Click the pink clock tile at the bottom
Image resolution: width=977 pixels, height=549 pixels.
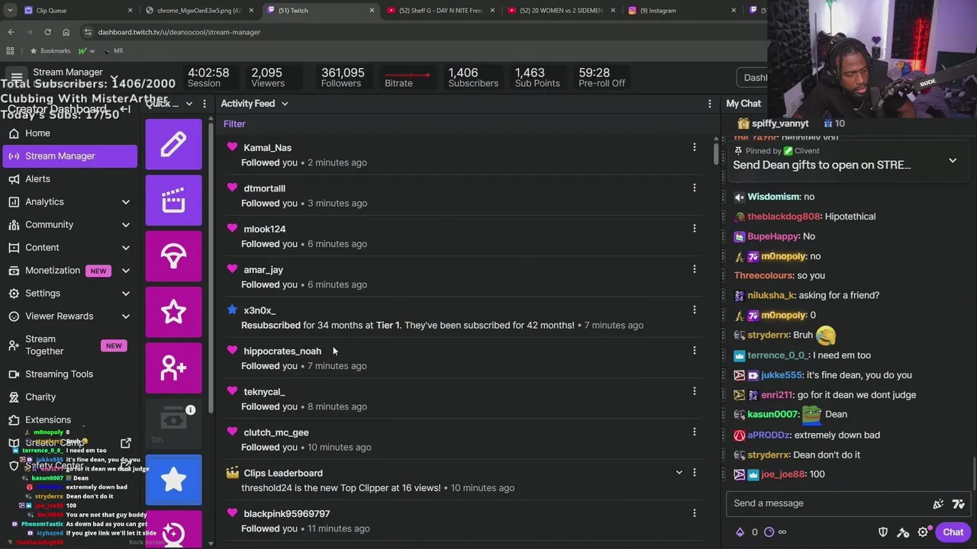pos(173,529)
